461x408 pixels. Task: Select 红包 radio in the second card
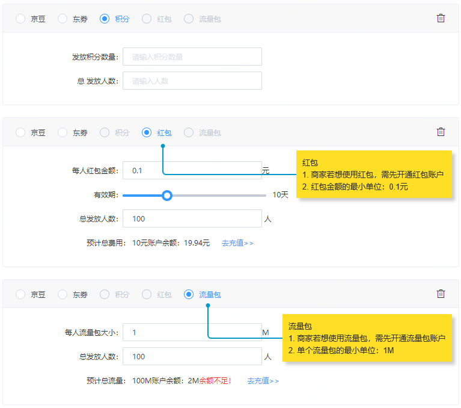coord(147,132)
